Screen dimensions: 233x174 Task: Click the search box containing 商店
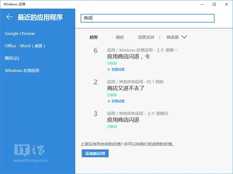pyautogui.click(x=147, y=18)
